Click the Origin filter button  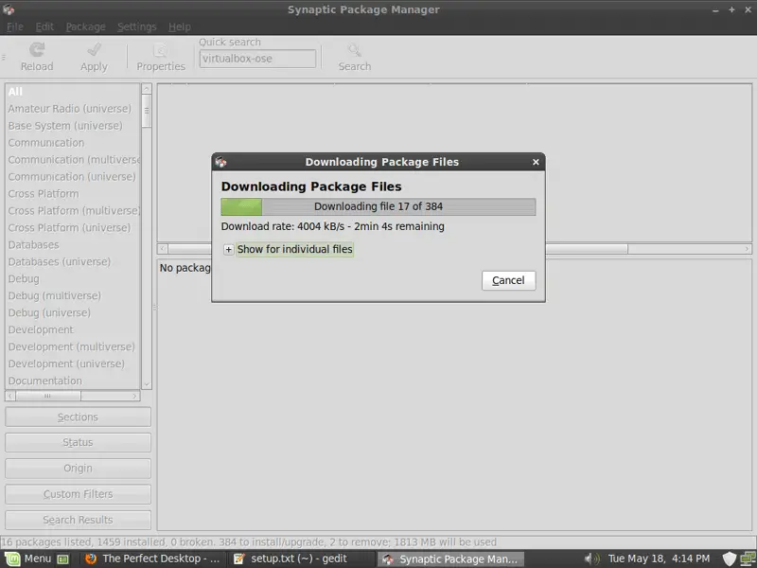pos(78,469)
